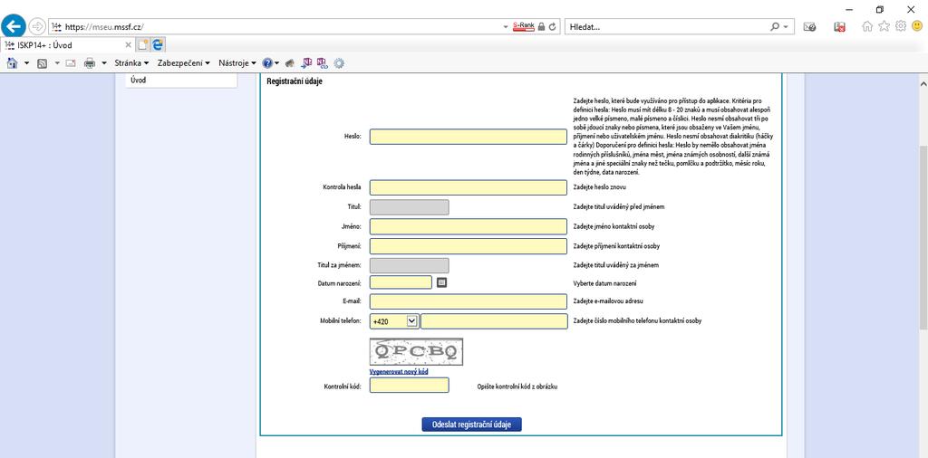The height and width of the screenshot is (458, 928).
Task: Click the Titul za jménem field
Action: (x=409, y=265)
